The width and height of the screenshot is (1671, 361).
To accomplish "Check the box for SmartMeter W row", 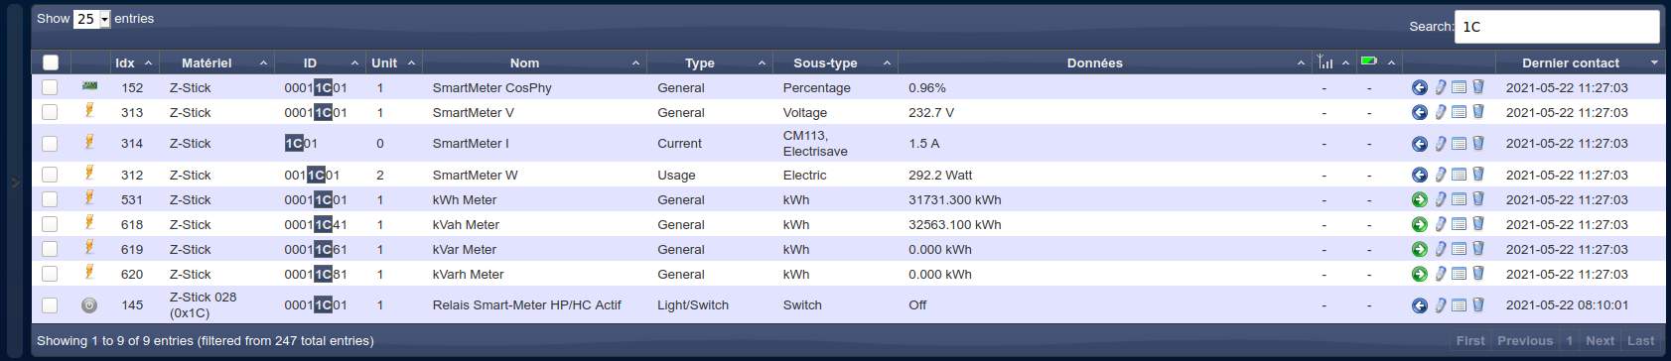I will (x=50, y=175).
